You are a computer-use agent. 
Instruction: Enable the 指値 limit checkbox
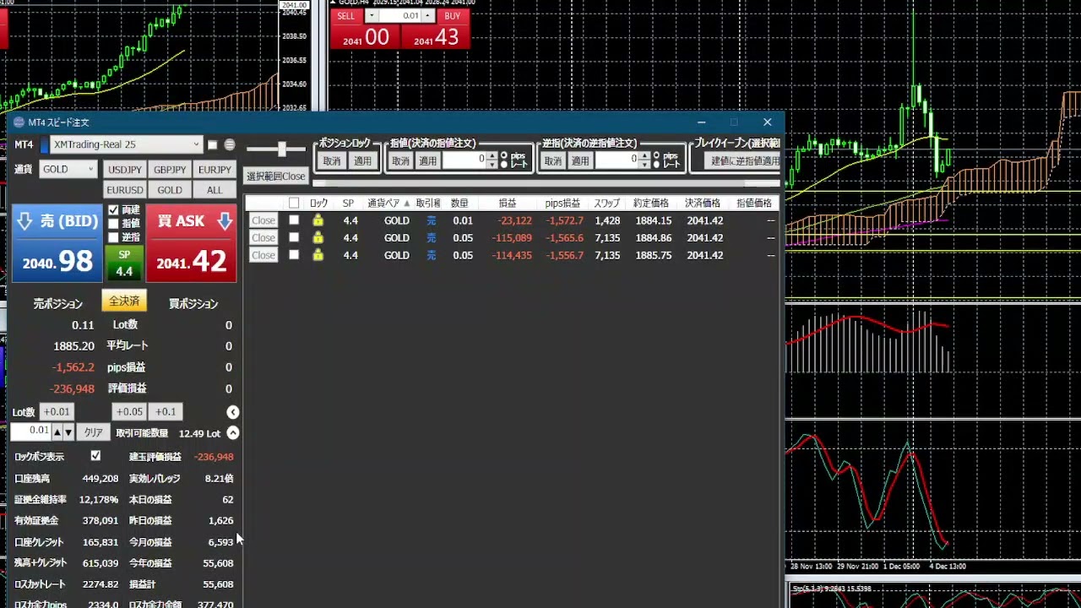tap(113, 224)
